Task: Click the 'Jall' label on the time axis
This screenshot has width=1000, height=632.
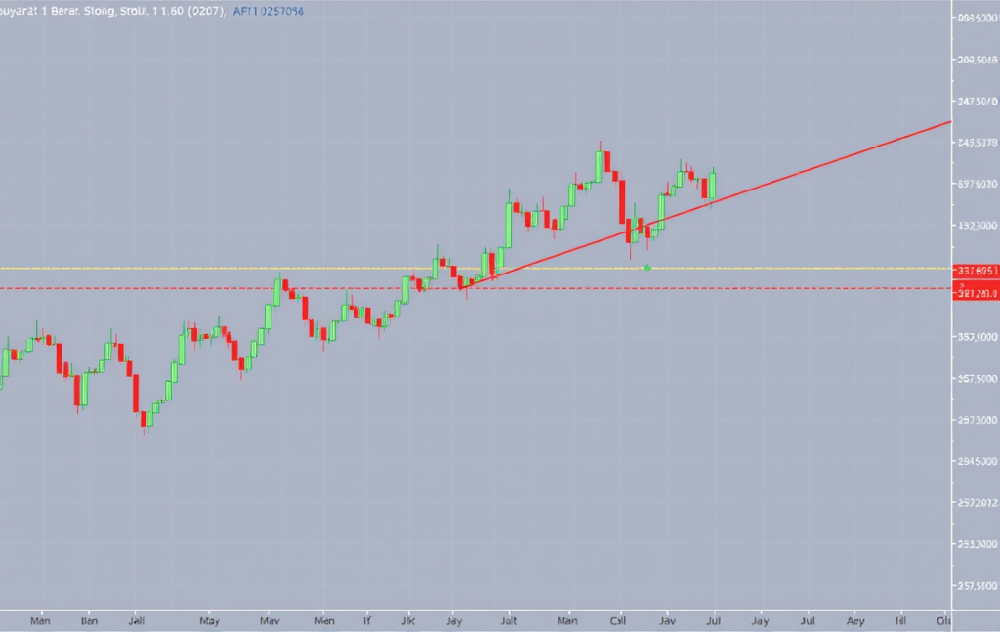Action: point(137,620)
